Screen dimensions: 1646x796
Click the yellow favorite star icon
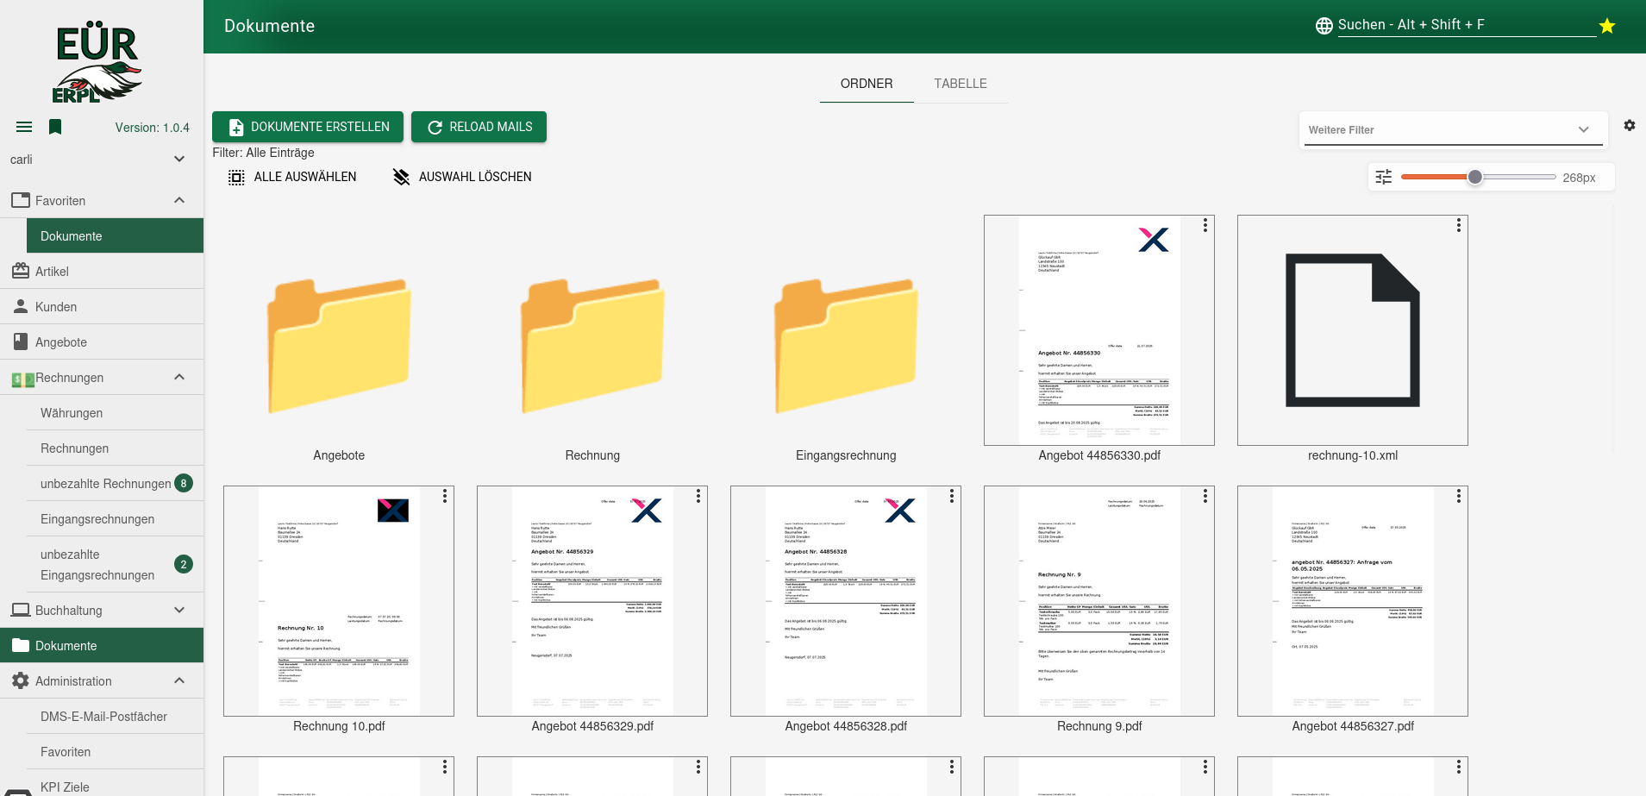click(1607, 26)
